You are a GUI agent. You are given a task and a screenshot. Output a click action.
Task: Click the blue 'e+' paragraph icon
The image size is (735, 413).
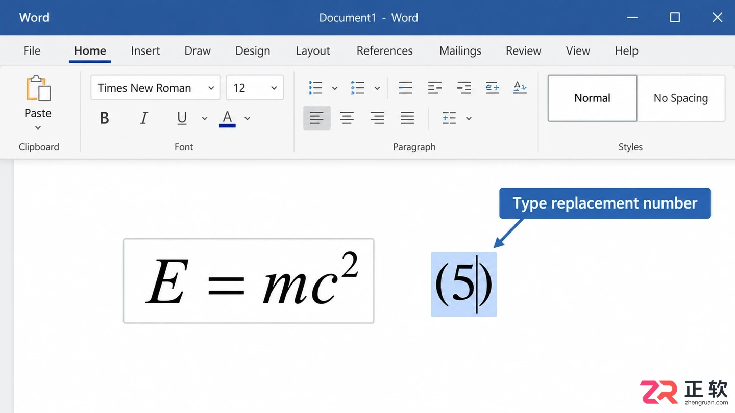(493, 88)
